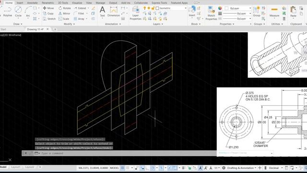The image size is (307, 173).
Task: Click the Array tool
Action: pos(79,19)
